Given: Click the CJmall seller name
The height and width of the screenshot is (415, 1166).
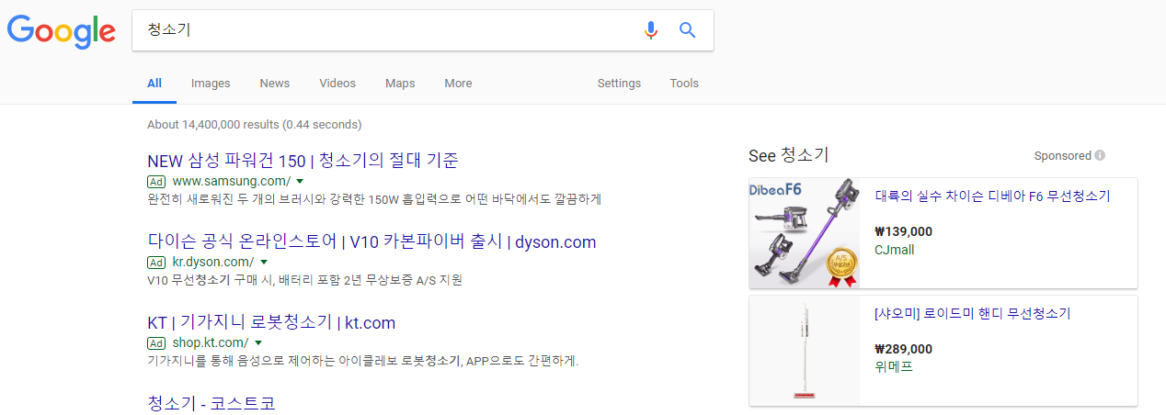Looking at the screenshot, I should (894, 250).
